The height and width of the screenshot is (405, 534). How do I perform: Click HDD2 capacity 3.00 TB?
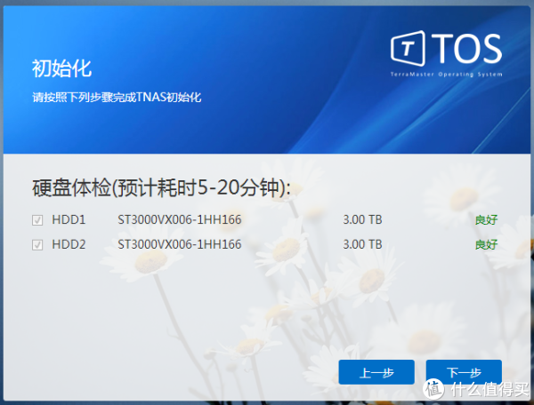click(x=362, y=244)
